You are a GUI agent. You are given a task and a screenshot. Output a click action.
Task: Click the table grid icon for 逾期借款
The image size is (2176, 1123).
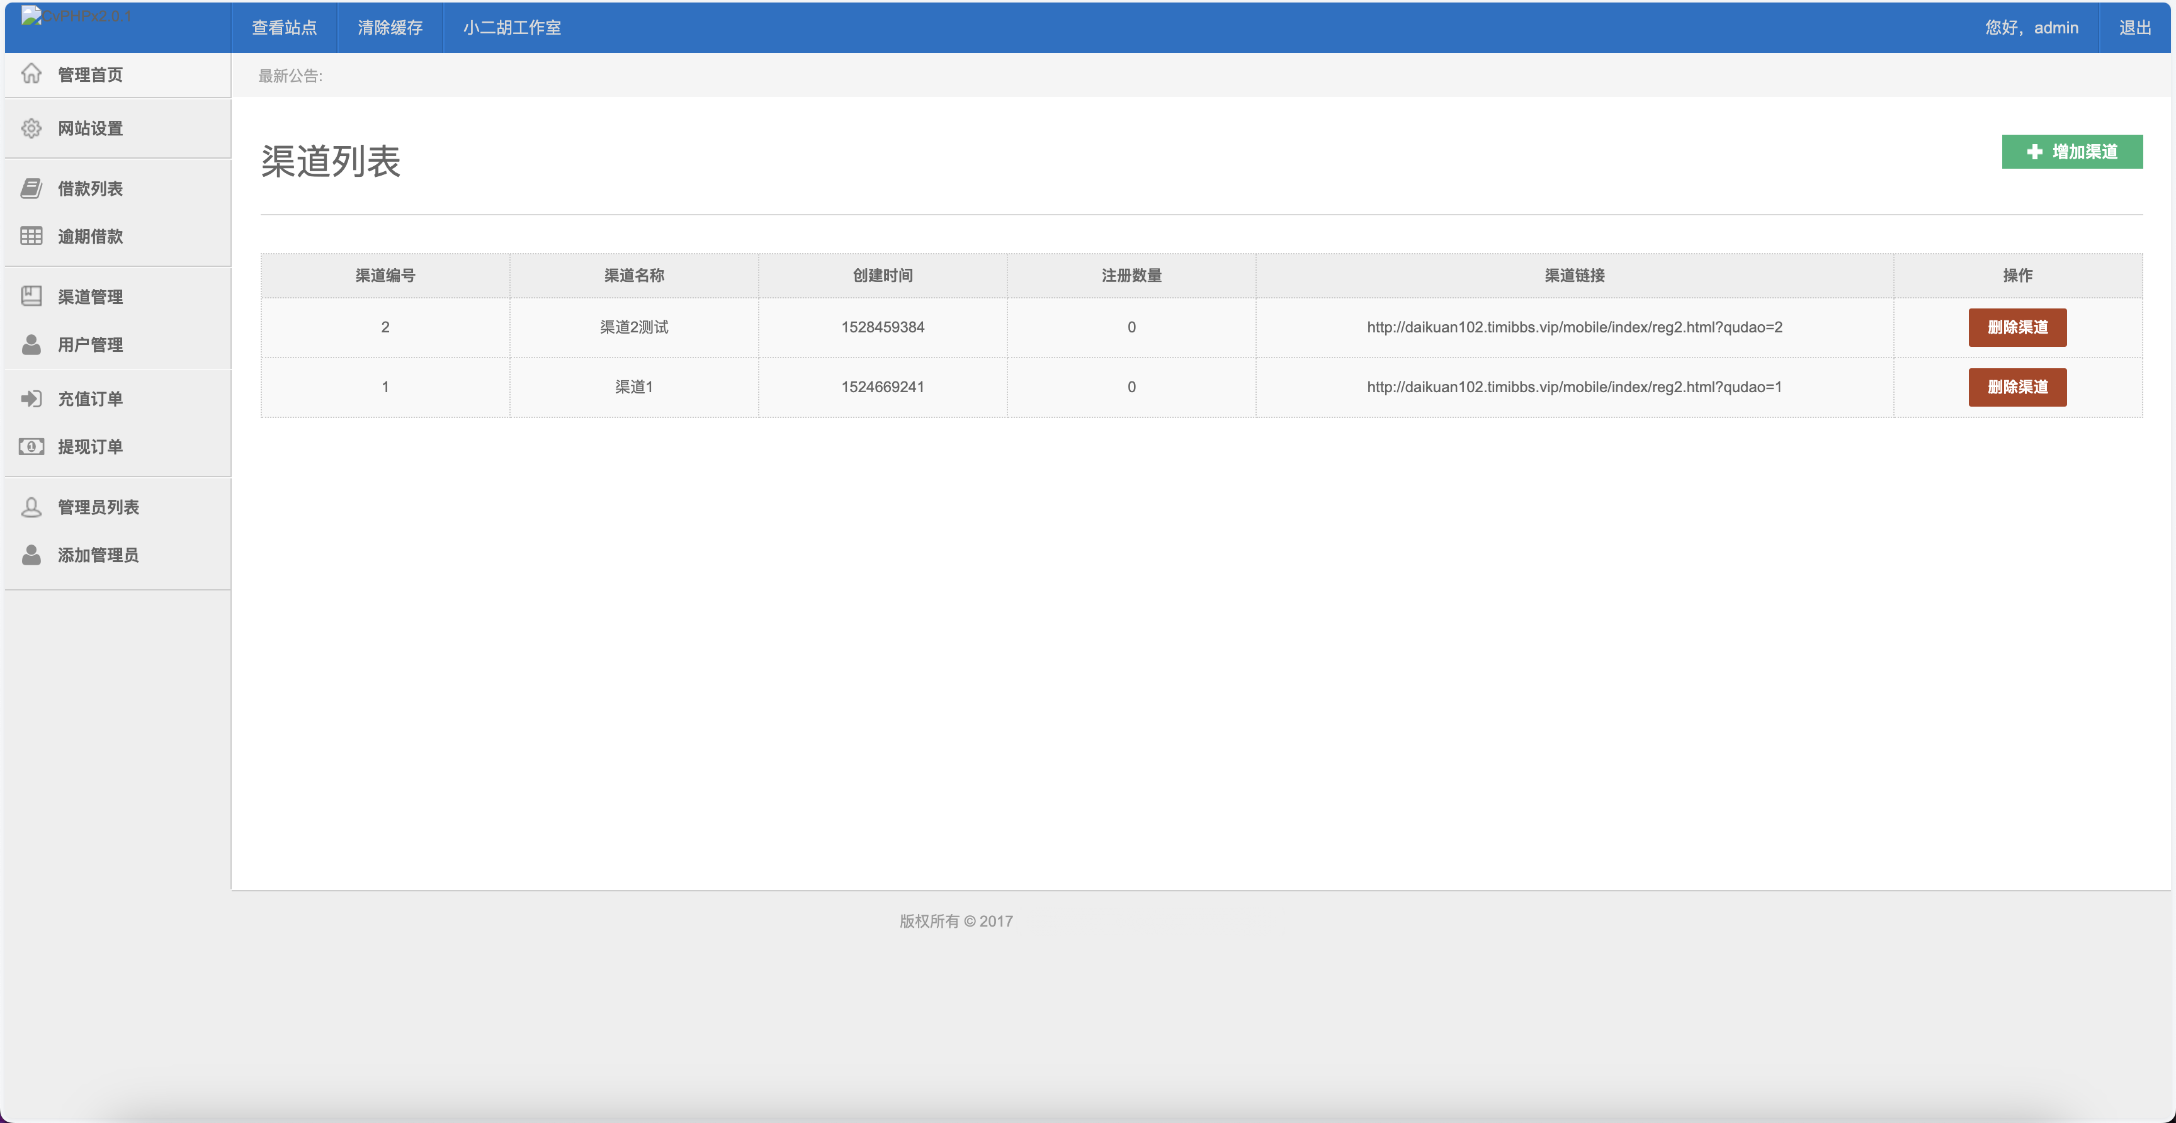(x=31, y=237)
